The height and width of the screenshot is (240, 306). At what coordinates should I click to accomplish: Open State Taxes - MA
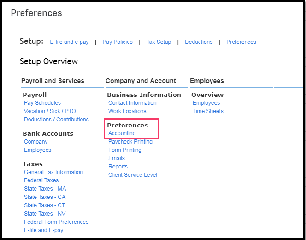(45, 189)
